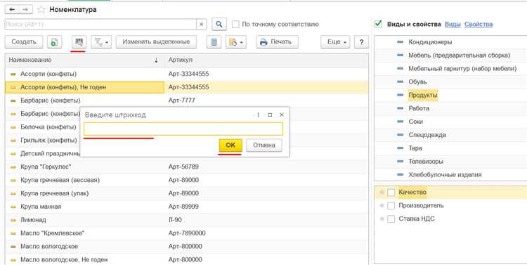Screen dimensions: 527x265
Task: Confirm barcode with the OK button
Action: (x=230, y=146)
